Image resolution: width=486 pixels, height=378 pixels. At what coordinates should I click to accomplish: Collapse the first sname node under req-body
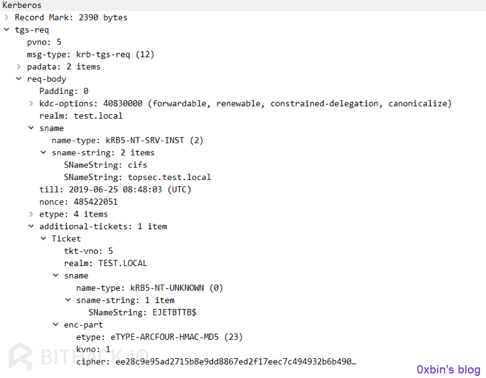pyautogui.click(x=31, y=128)
